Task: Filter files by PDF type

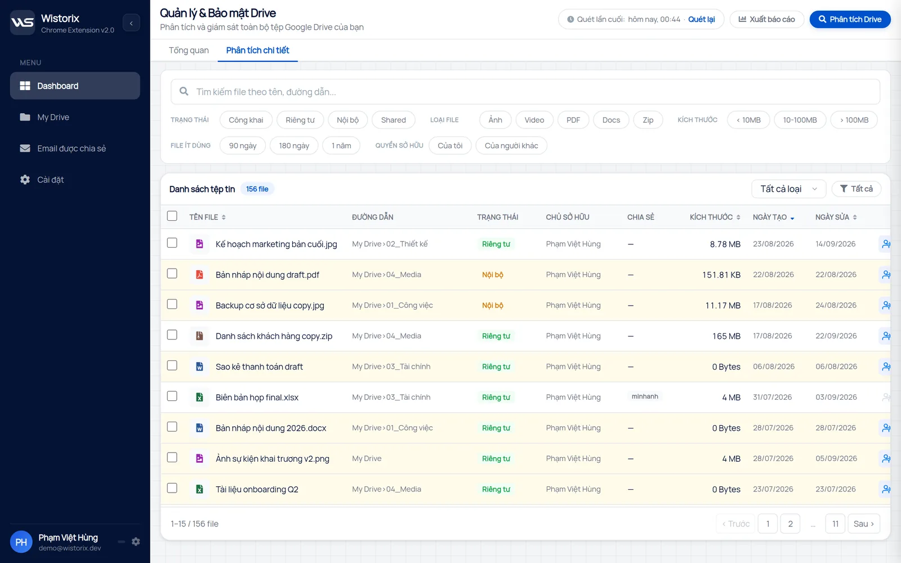Action: 573,120
